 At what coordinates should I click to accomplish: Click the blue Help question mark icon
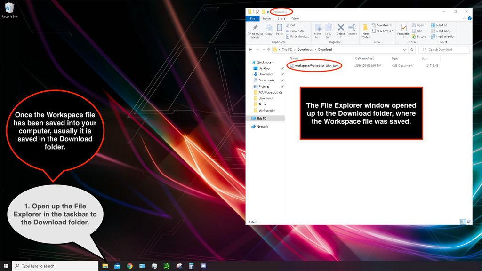469,19
